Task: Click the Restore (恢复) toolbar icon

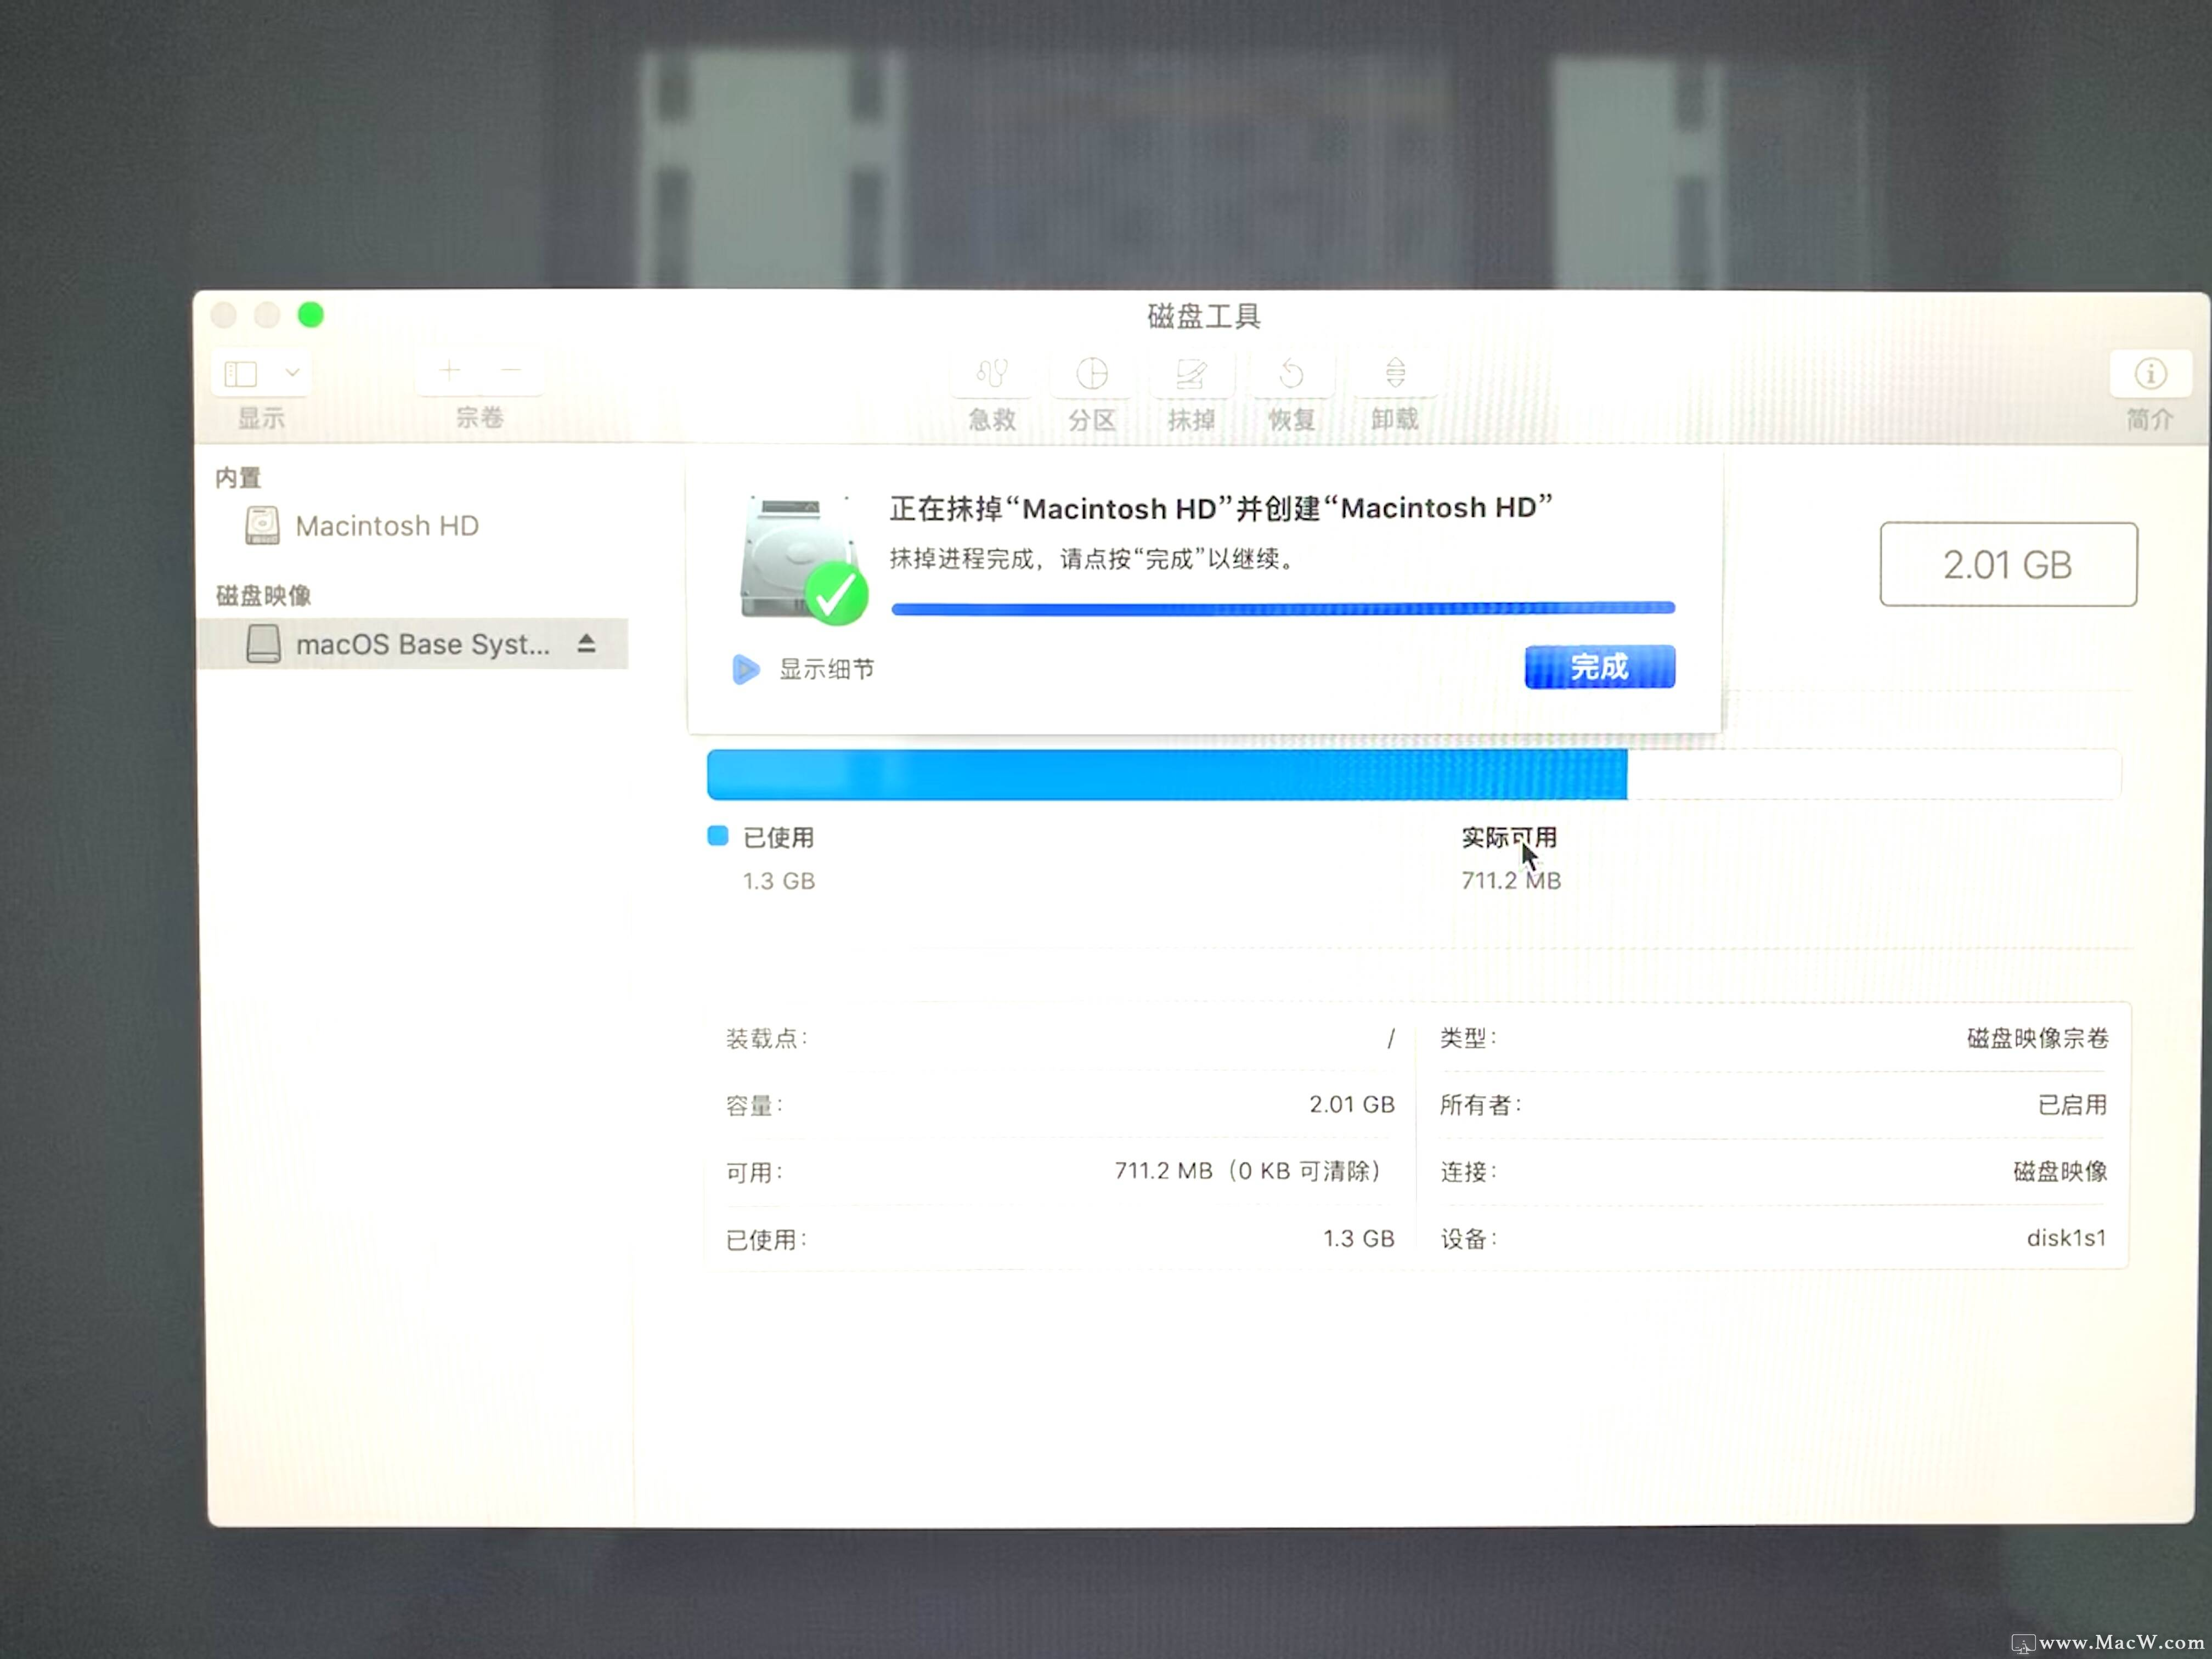Action: click(x=1291, y=374)
